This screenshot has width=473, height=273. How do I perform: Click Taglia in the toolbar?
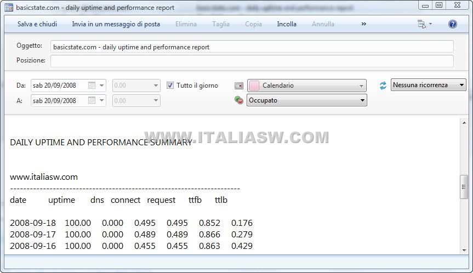tap(221, 24)
